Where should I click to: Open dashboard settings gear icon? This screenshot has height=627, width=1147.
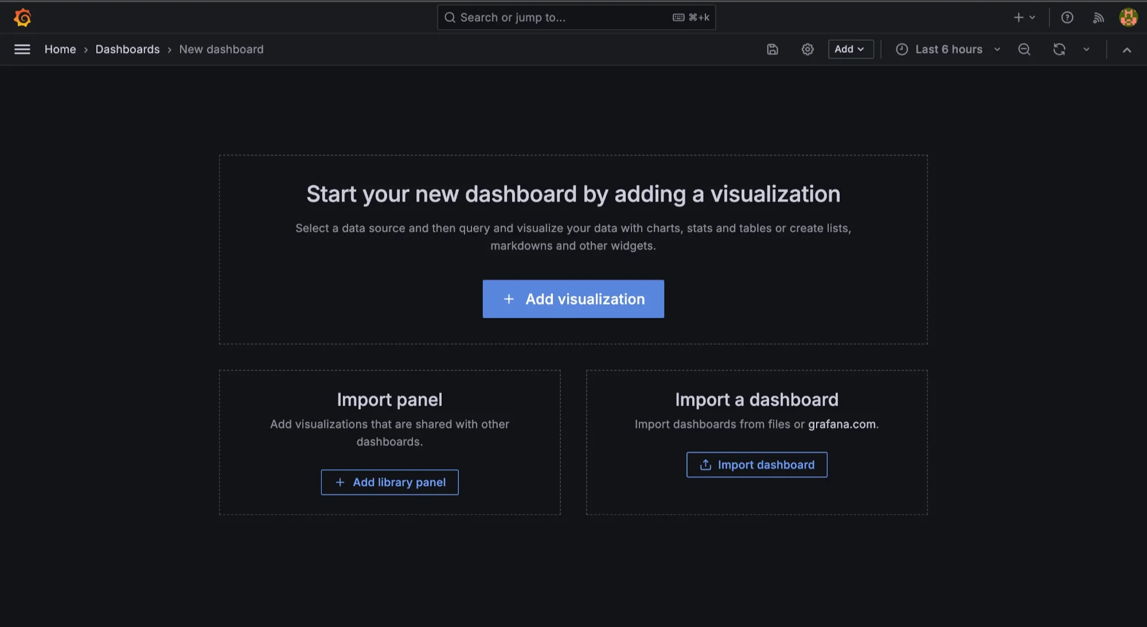[807, 49]
